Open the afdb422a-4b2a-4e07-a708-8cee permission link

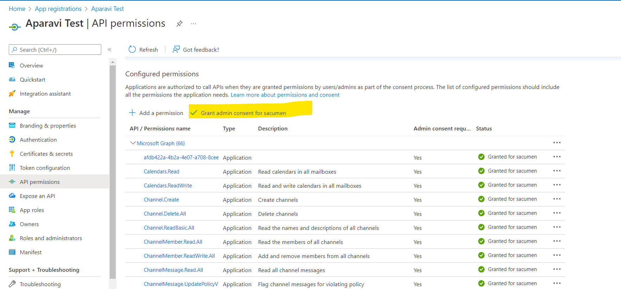point(181,157)
